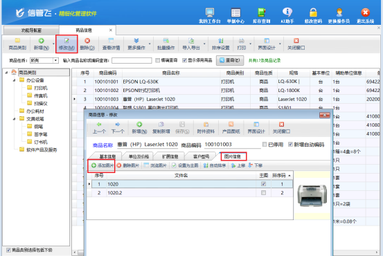The height and width of the screenshot is (256, 383).
Task: Click 修改(M) edit toolbar button
Action: [66, 44]
